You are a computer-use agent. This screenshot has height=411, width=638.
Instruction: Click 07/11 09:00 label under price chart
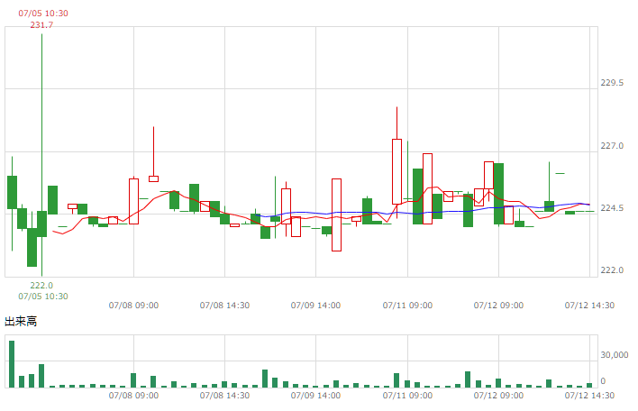(x=407, y=306)
